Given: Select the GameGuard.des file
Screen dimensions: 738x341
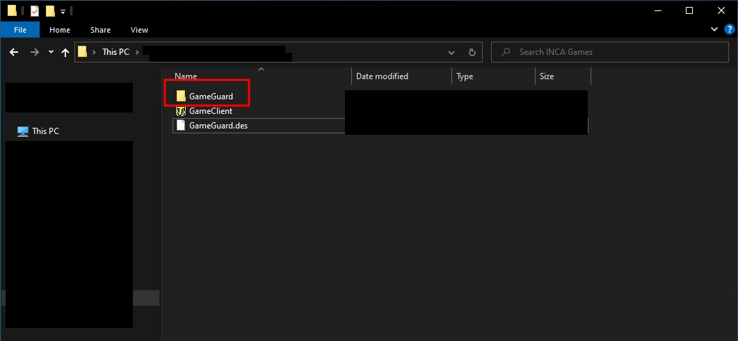Looking at the screenshot, I should (x=218, y=126).
